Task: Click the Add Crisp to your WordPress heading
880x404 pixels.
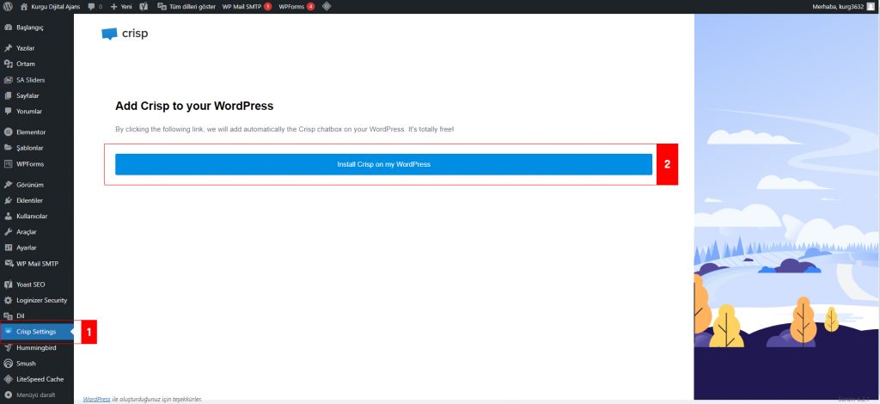Action: 194,106
